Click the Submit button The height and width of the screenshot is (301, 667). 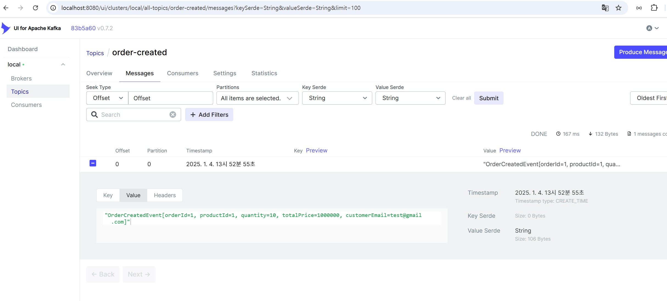[x=488, y=98]
